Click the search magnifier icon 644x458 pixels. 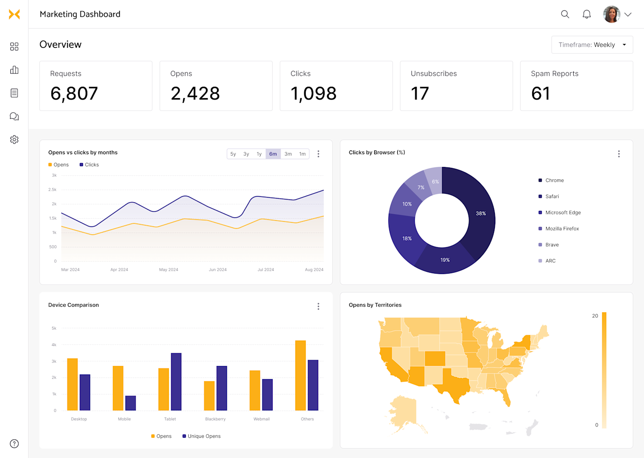point(565,14)
